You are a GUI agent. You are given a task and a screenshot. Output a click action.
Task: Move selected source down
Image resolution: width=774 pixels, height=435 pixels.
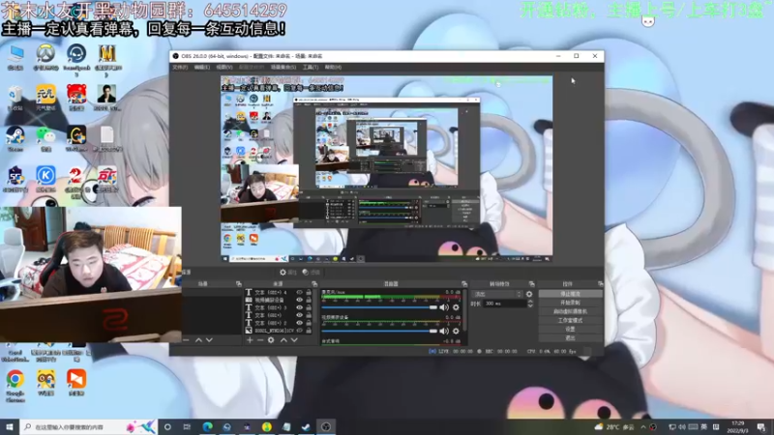(x=294, y=340)
